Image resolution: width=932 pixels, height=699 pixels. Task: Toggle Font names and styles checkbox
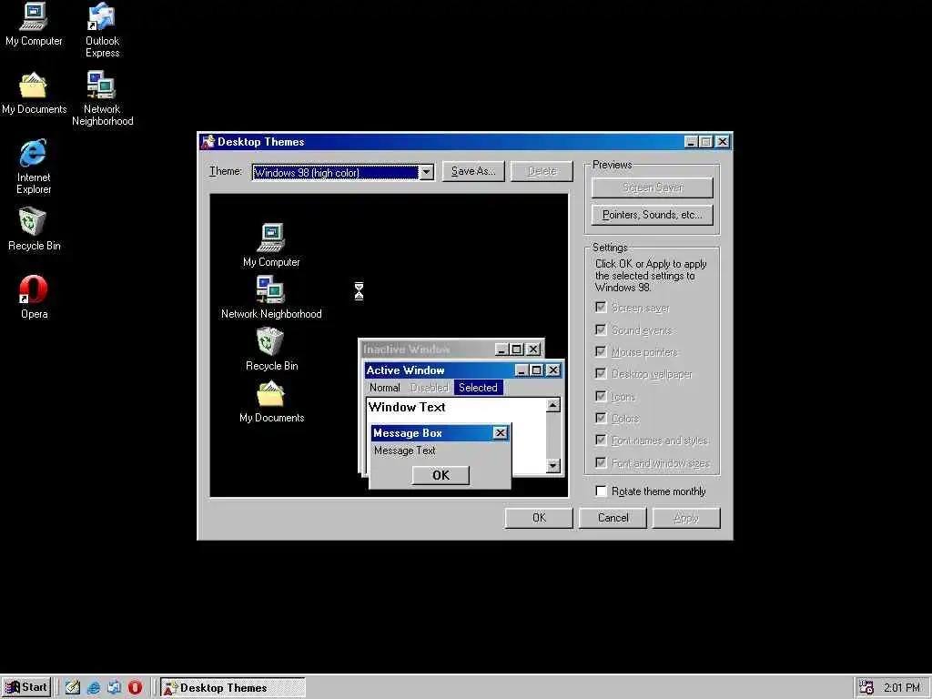tap(601, 441)
